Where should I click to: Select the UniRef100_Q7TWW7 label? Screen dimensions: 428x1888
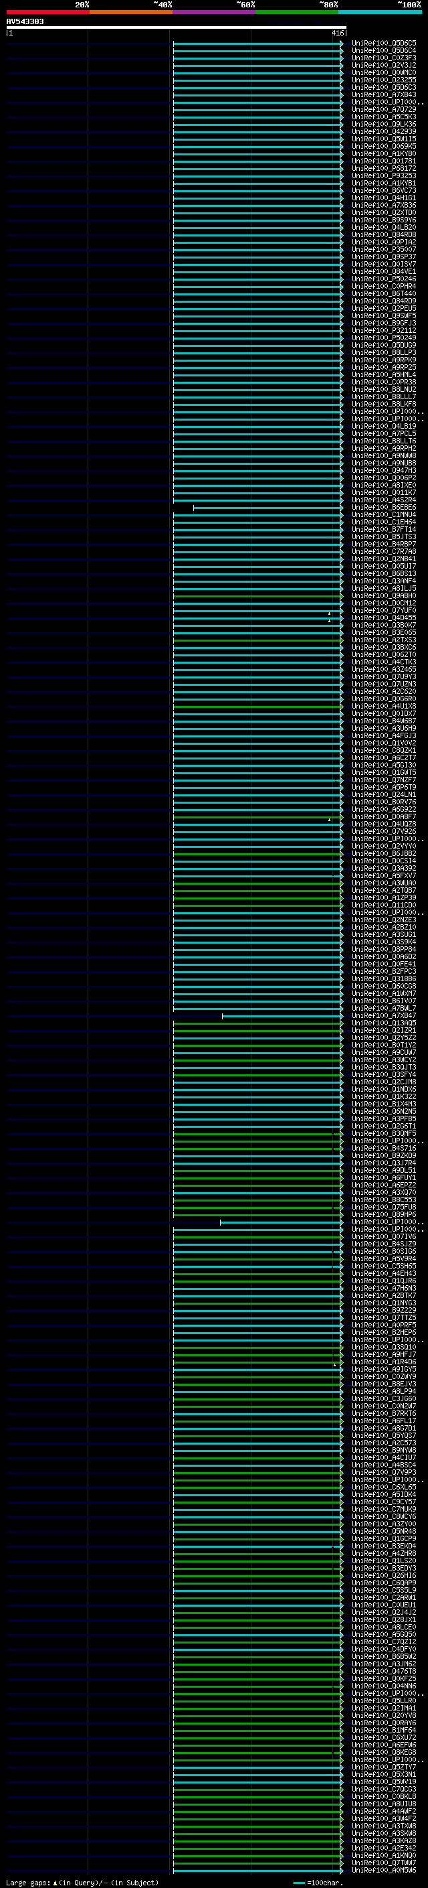pos(384,1863)
